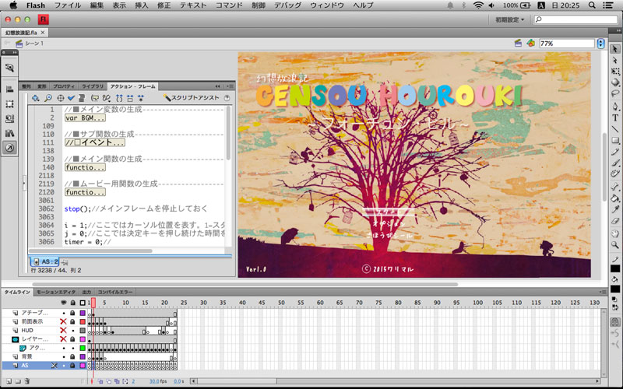Open the Debug options icon
The height and width of the screenshot is (389, 623).
click(106, 98)
